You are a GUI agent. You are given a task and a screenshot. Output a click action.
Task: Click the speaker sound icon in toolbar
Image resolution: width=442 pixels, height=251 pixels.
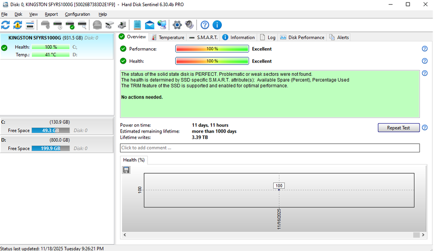[189, 25]
